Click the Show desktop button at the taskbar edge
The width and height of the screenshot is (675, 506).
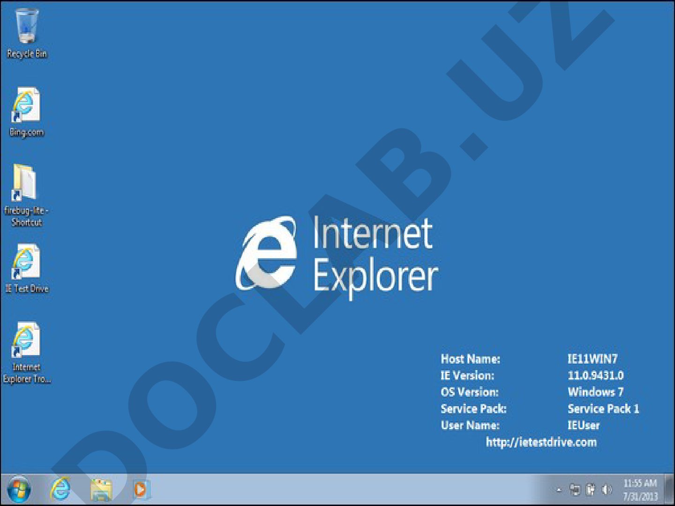pos(669,490)
